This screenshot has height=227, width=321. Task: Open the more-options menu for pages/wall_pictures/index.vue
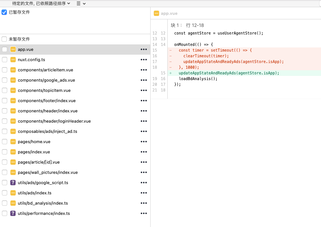pyautogui.click(x=144, y=172)
